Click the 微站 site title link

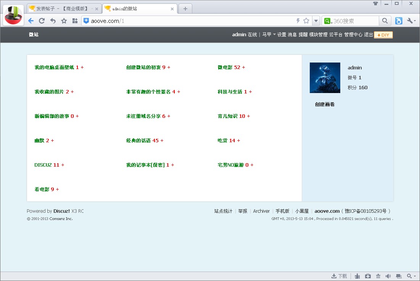coord(34,35)
